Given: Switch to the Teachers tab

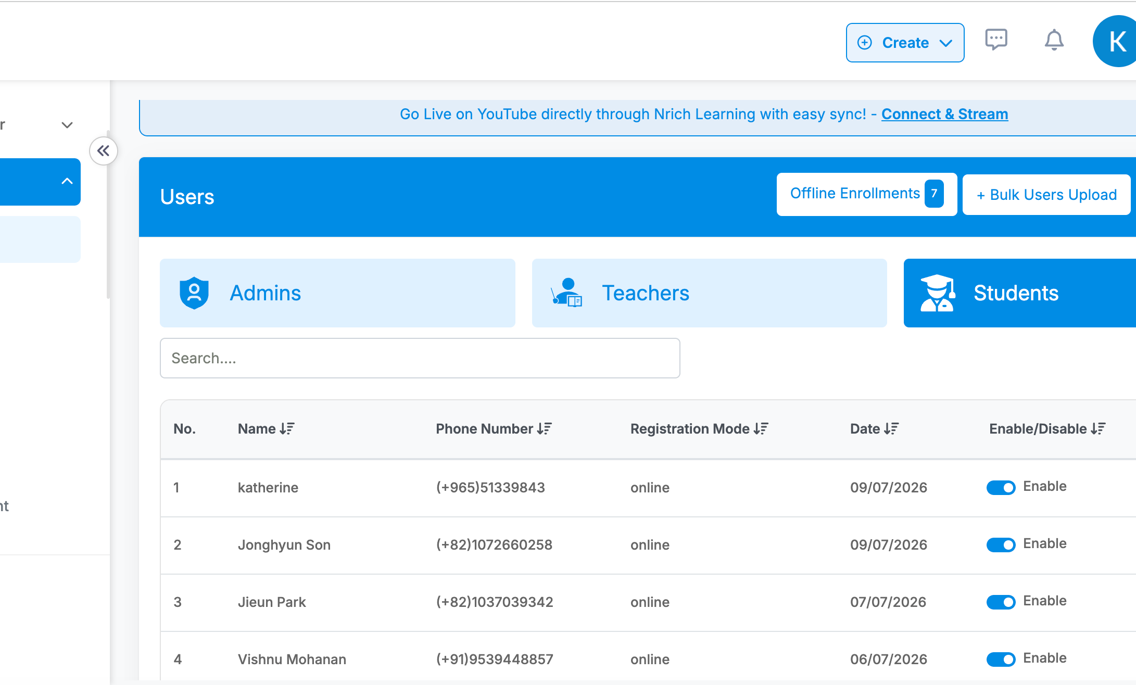Looking at the screenshot, I should click(x=709, y=293).
